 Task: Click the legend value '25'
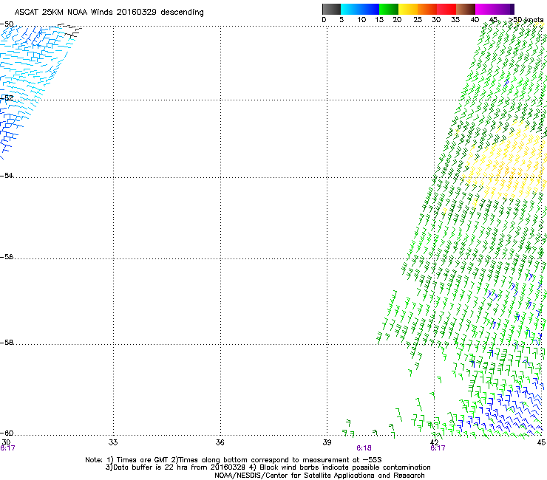[418, 20]
